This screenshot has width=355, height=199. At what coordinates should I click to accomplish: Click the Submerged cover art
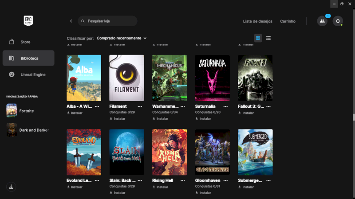click(x=255, y=152)
